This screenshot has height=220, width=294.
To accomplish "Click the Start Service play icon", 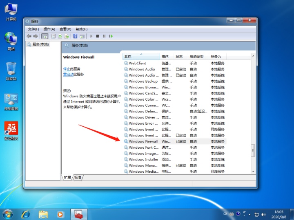I will (91, 36).
